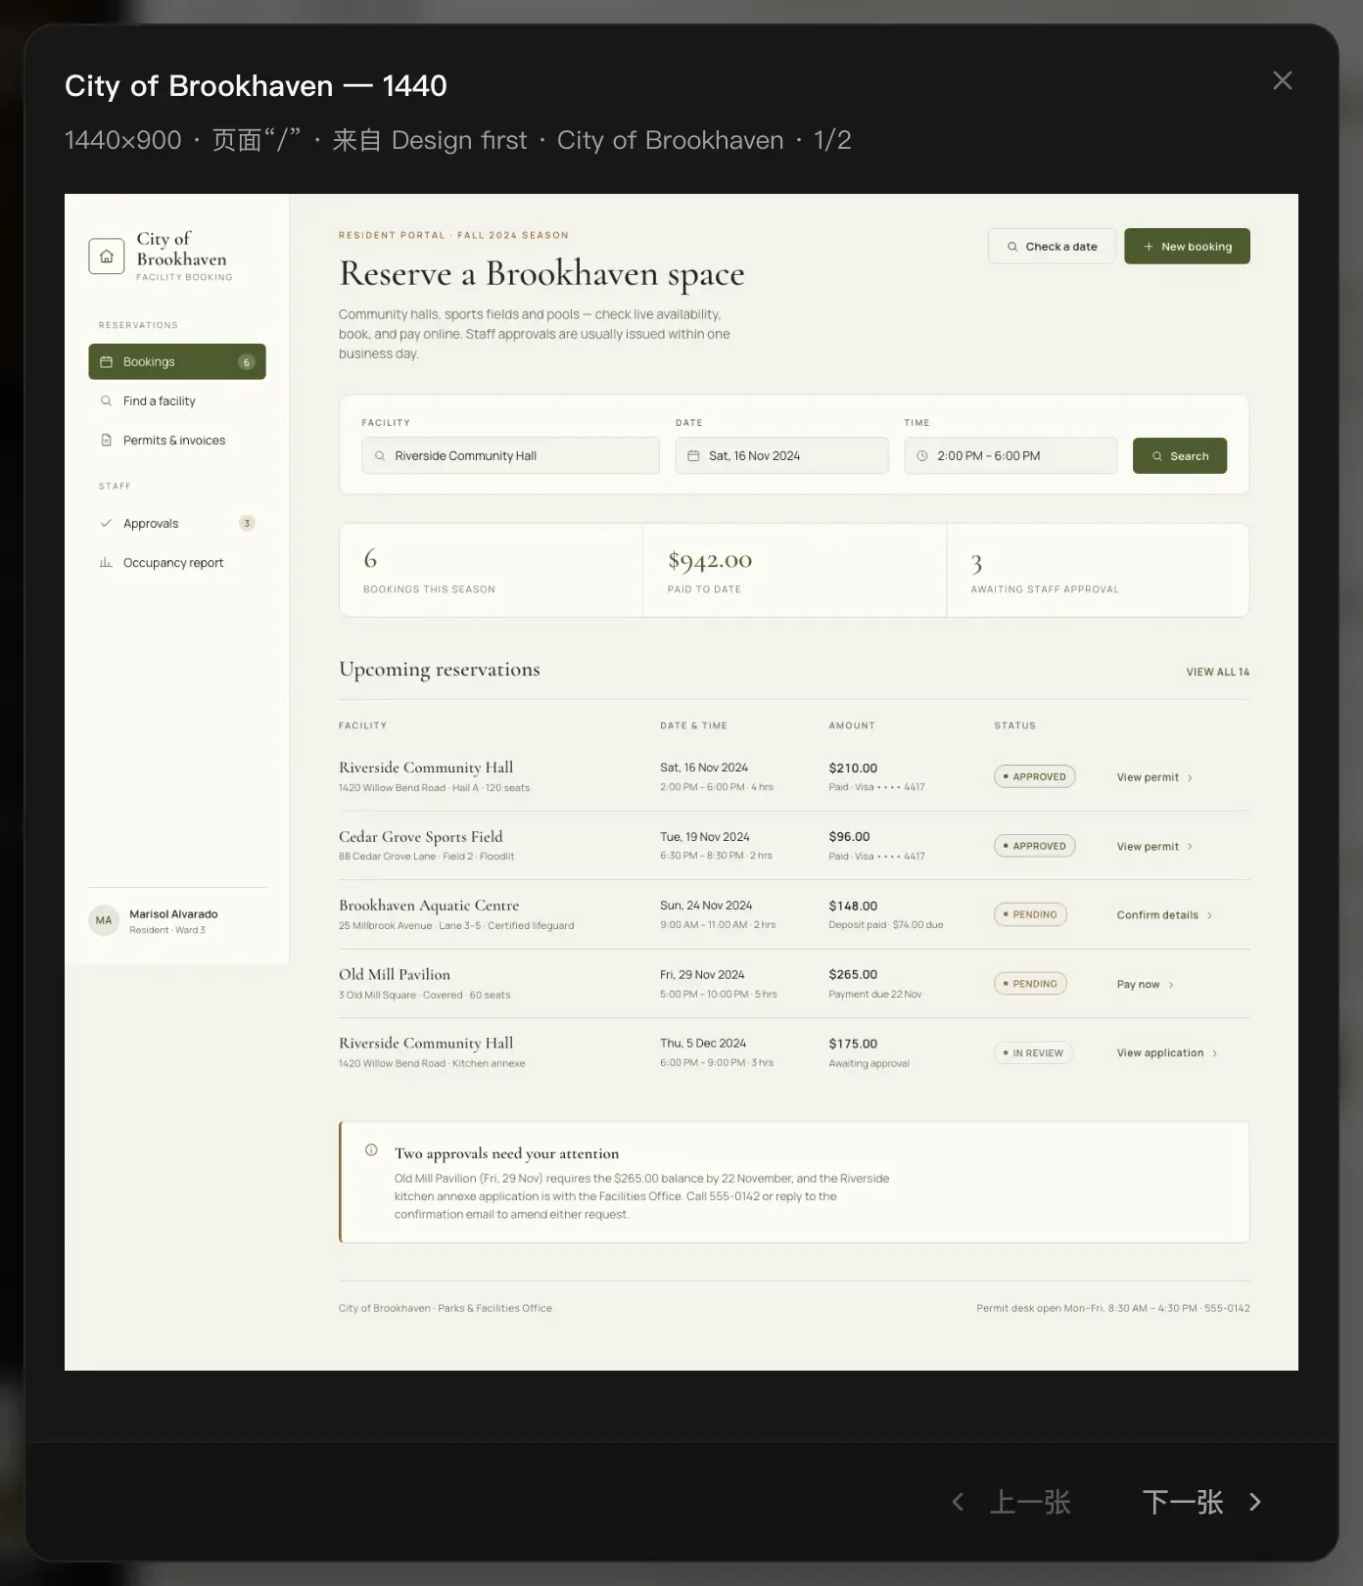Close the image preview with the X icon
1363x1586 pixels.
coord(1282,80)
